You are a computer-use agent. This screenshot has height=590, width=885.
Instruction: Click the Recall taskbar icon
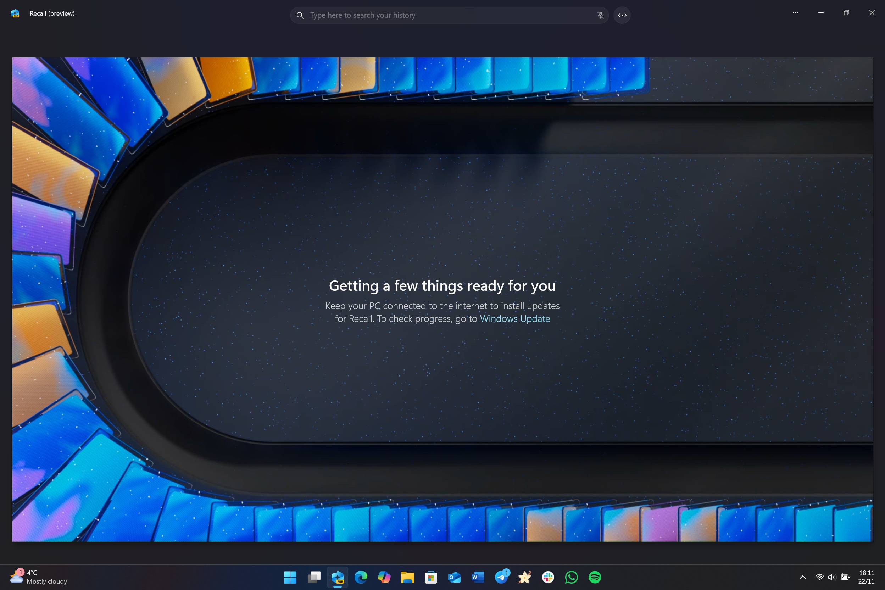point(338,577)
